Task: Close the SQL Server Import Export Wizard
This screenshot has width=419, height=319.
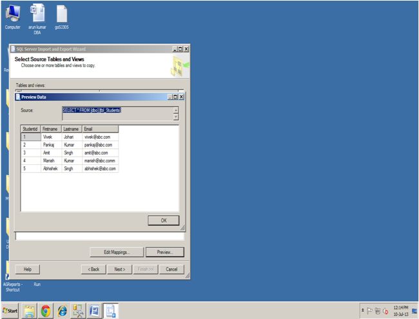Action: tap(186, 49)
